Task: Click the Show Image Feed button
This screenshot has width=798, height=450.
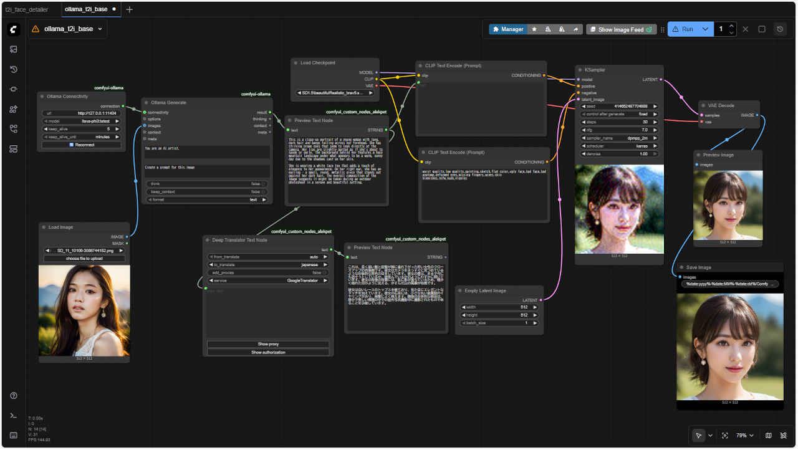Action: 621,29
